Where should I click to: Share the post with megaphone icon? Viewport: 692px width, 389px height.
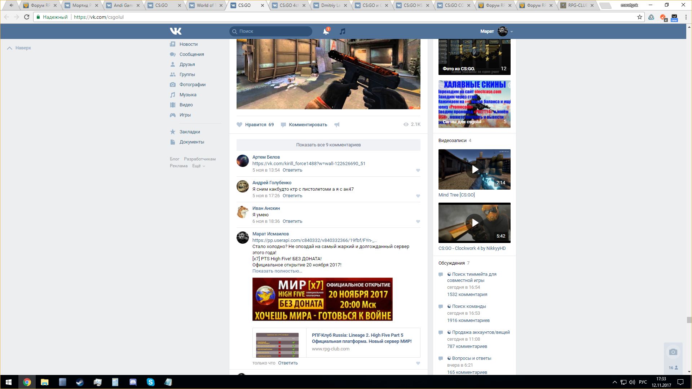tap(337, 125)
